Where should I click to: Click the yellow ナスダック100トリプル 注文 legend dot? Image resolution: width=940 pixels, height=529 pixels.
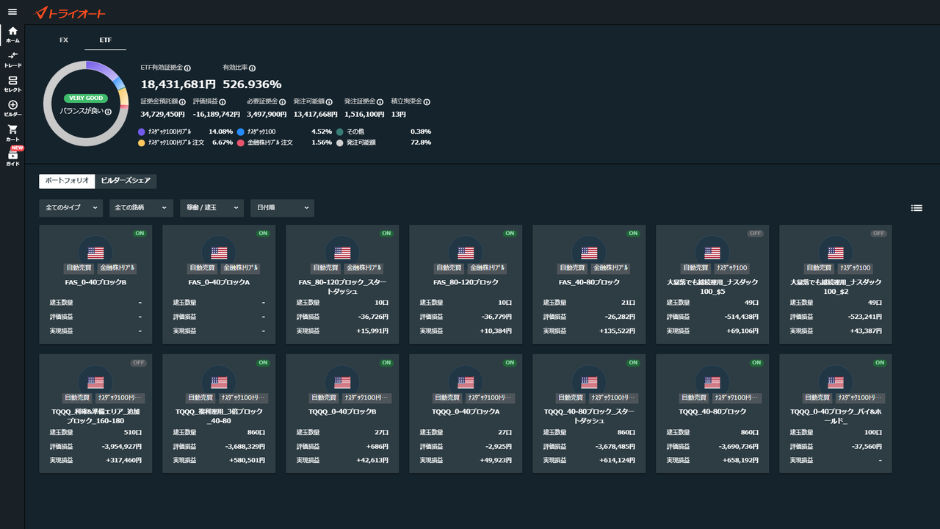[x=142, y=143]
